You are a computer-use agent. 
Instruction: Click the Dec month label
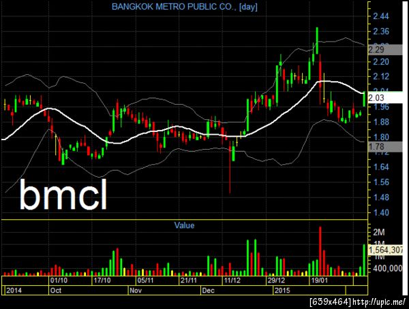[208, 290]
